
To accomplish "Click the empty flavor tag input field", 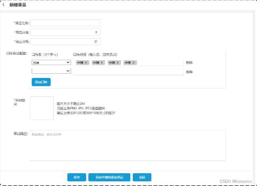I will (128, 72).
